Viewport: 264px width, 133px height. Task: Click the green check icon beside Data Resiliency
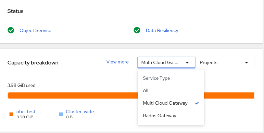(x=137, y=30)
